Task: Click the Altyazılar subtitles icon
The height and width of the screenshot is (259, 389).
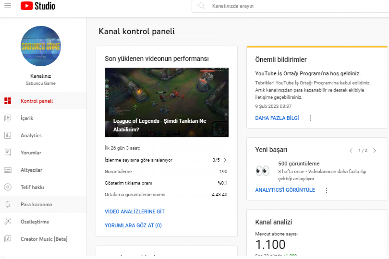Action: 8,170
